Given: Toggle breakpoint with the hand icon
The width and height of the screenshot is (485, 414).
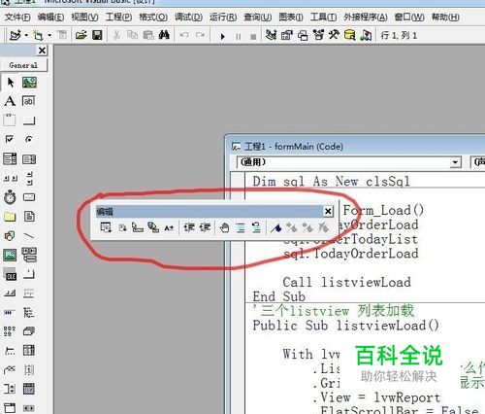Looking at the screenshot, I should tap(224, 227).
